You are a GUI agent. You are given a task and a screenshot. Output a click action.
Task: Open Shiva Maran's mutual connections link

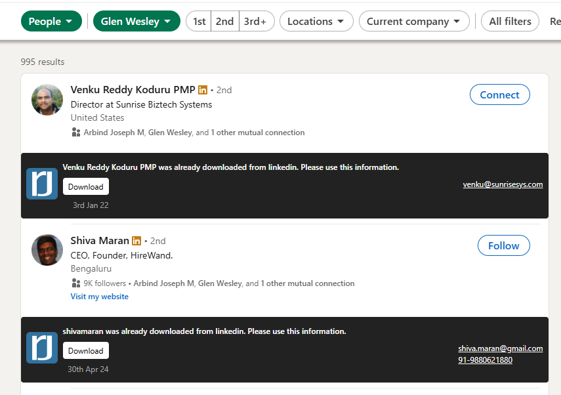point(244,283)
